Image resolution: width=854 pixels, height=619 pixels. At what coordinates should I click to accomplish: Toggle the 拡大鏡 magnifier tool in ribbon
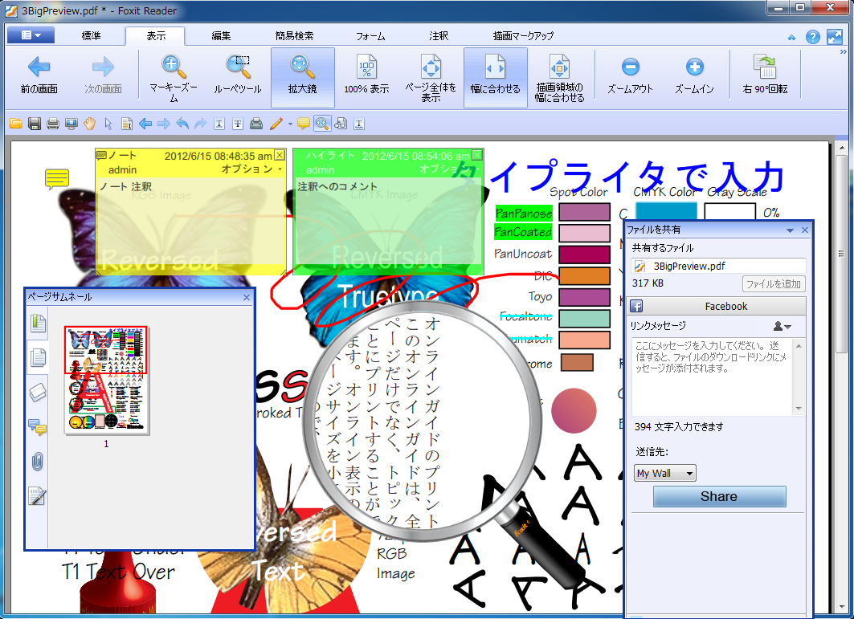point(302,77)
